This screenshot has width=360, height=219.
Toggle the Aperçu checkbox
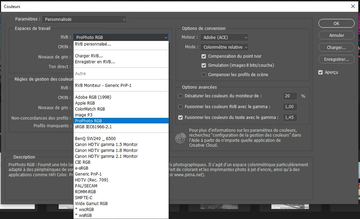[x=320, y=72]
